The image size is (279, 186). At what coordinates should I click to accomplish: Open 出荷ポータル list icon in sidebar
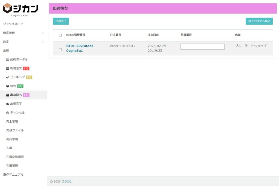8,60
